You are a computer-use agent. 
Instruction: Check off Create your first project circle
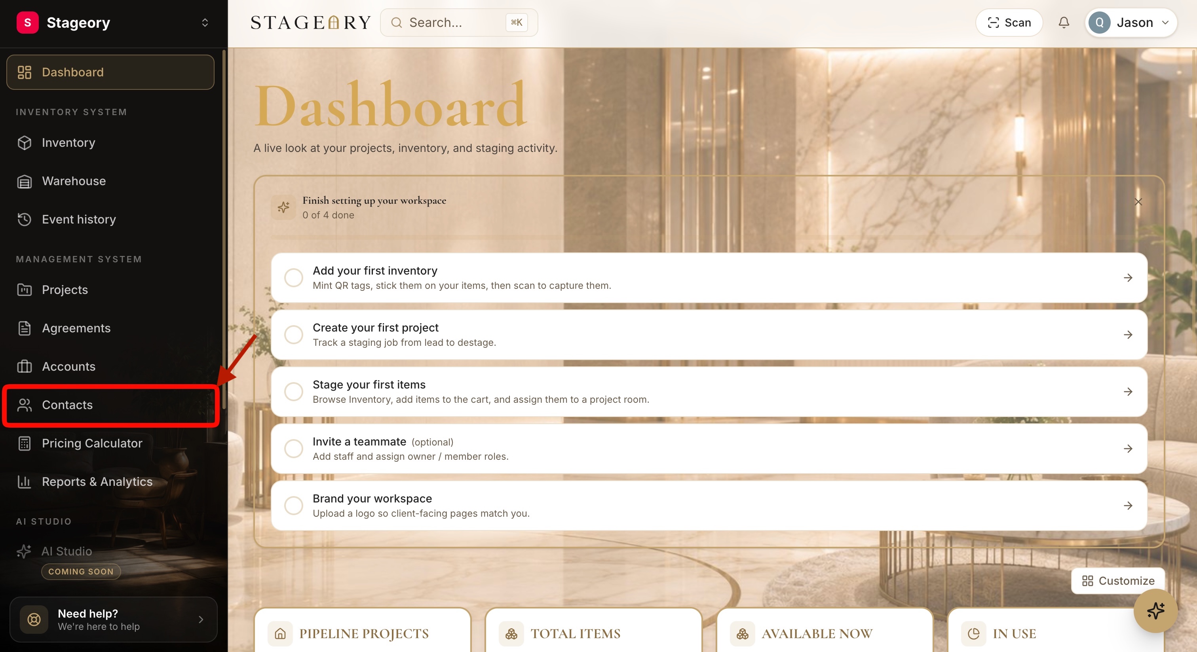pos(294,335)
